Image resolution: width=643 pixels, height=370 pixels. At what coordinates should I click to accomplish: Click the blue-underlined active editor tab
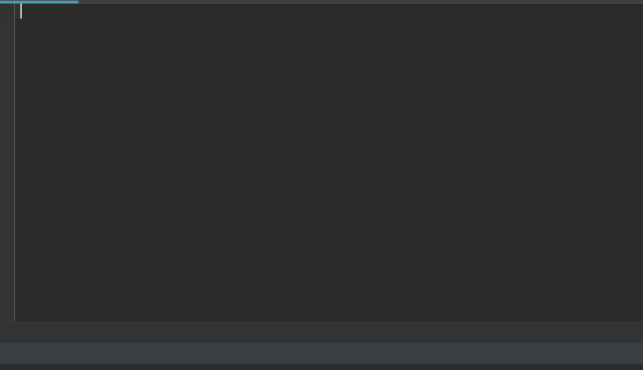tap(39, 2)
